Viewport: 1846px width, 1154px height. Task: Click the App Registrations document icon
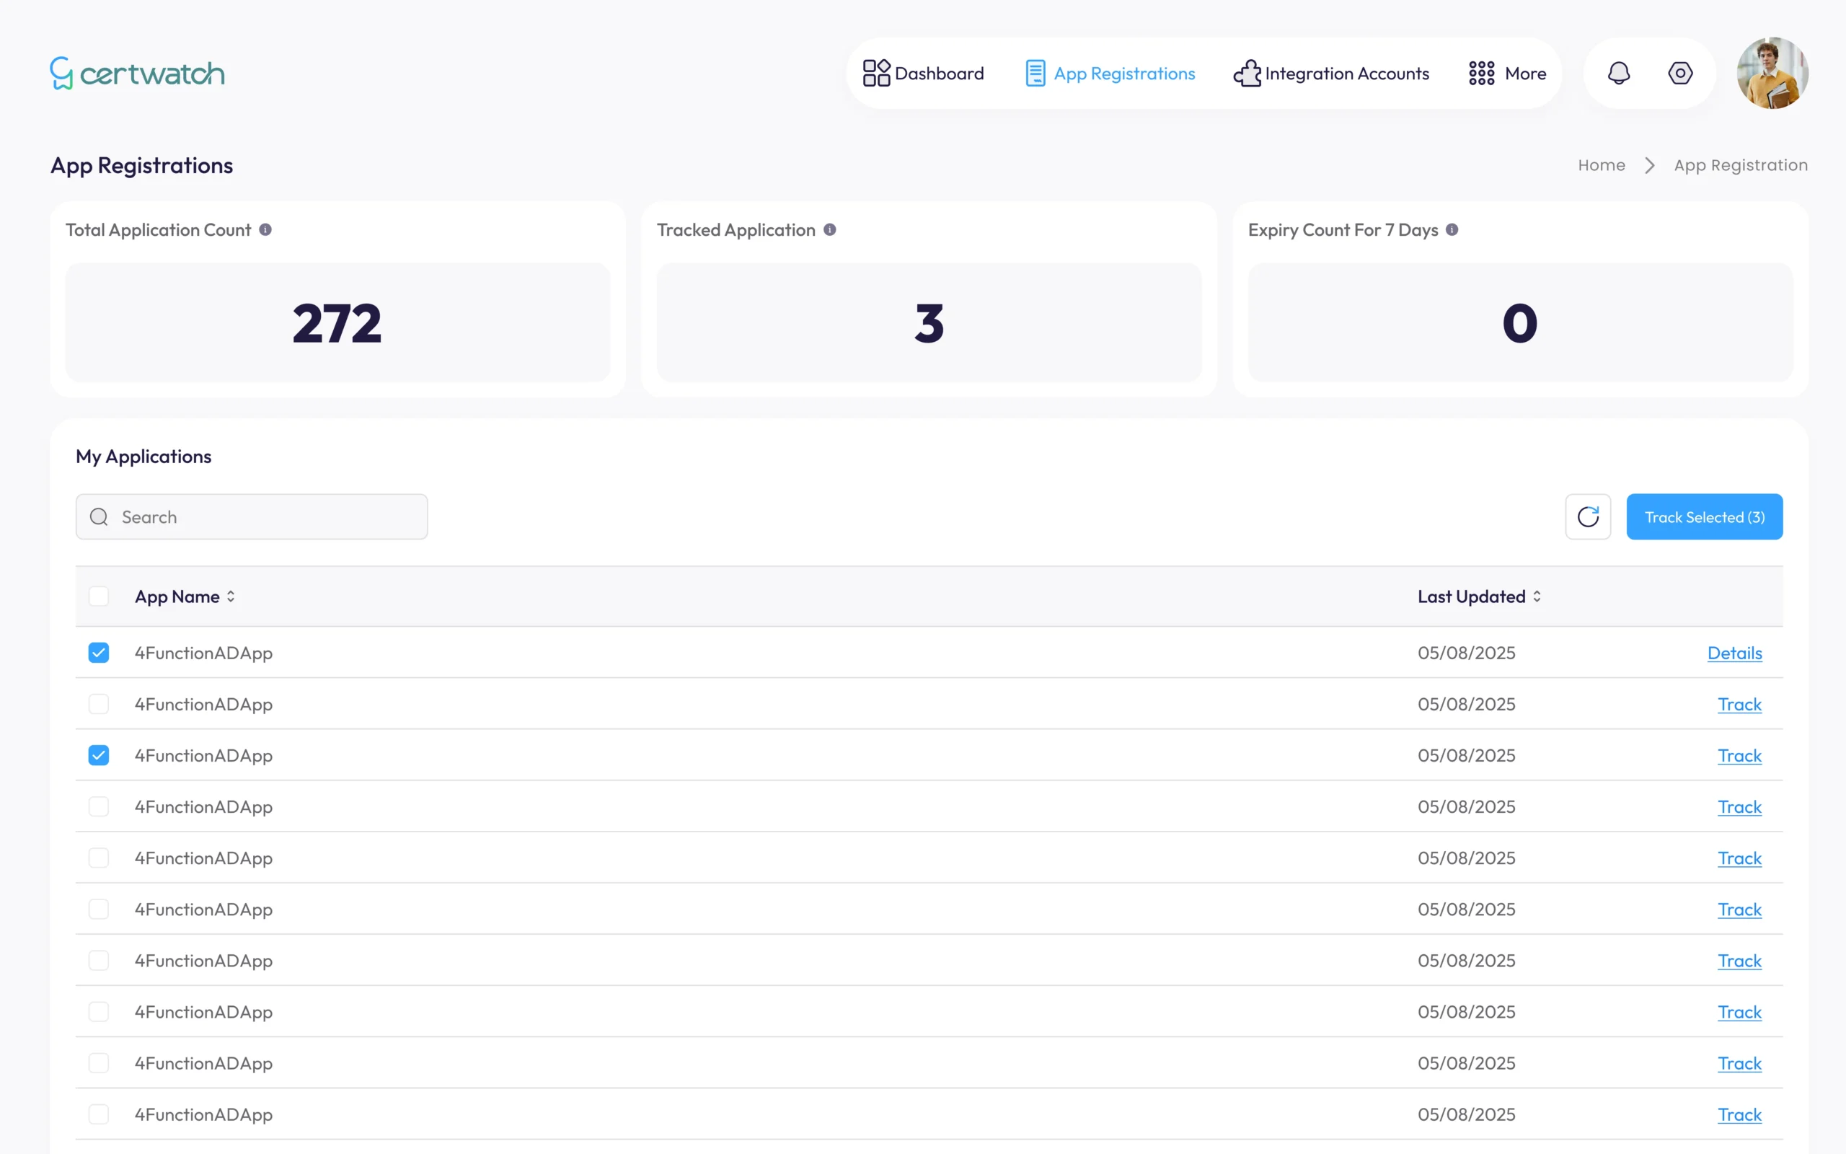point(1035,74)
